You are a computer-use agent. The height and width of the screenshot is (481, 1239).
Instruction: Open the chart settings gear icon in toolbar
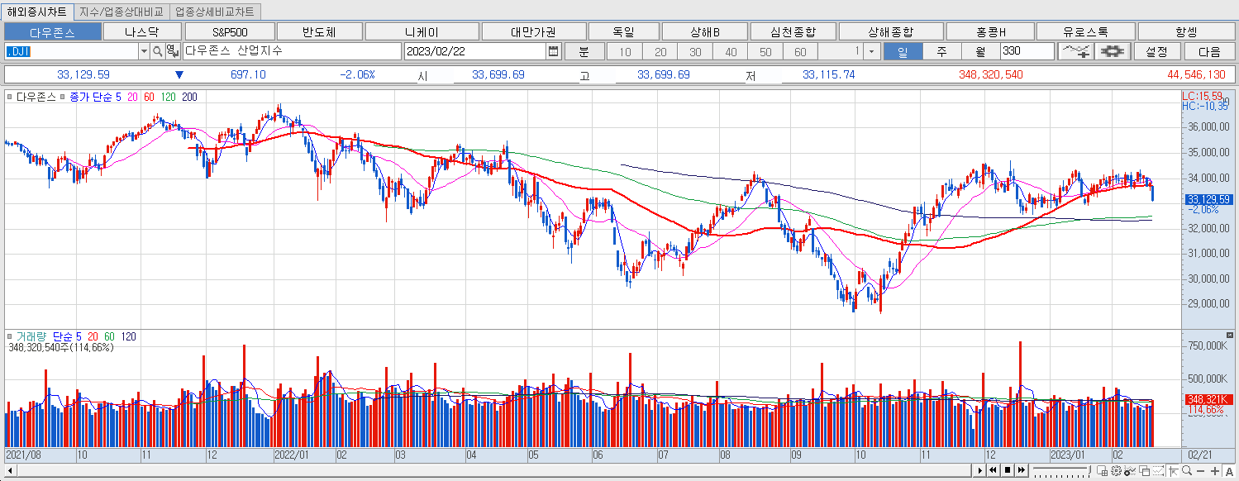pos(1112,50)
